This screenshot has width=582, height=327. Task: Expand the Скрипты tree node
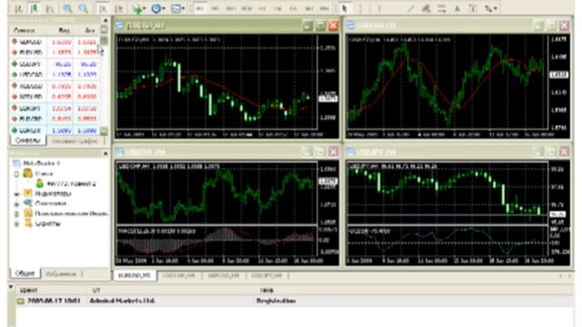click(16, 224)
